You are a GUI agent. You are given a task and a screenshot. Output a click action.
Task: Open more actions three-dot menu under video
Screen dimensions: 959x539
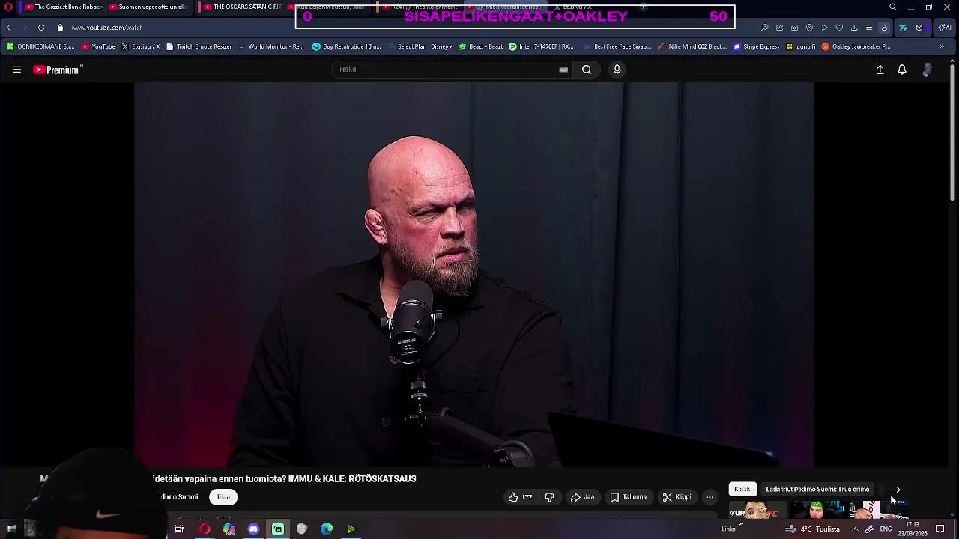pos(710,497)
